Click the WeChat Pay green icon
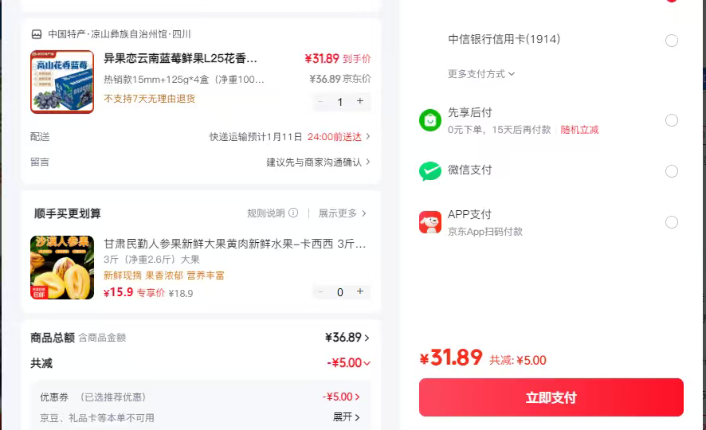Screen dimensions: 706x430 click(x=430, y=171)
